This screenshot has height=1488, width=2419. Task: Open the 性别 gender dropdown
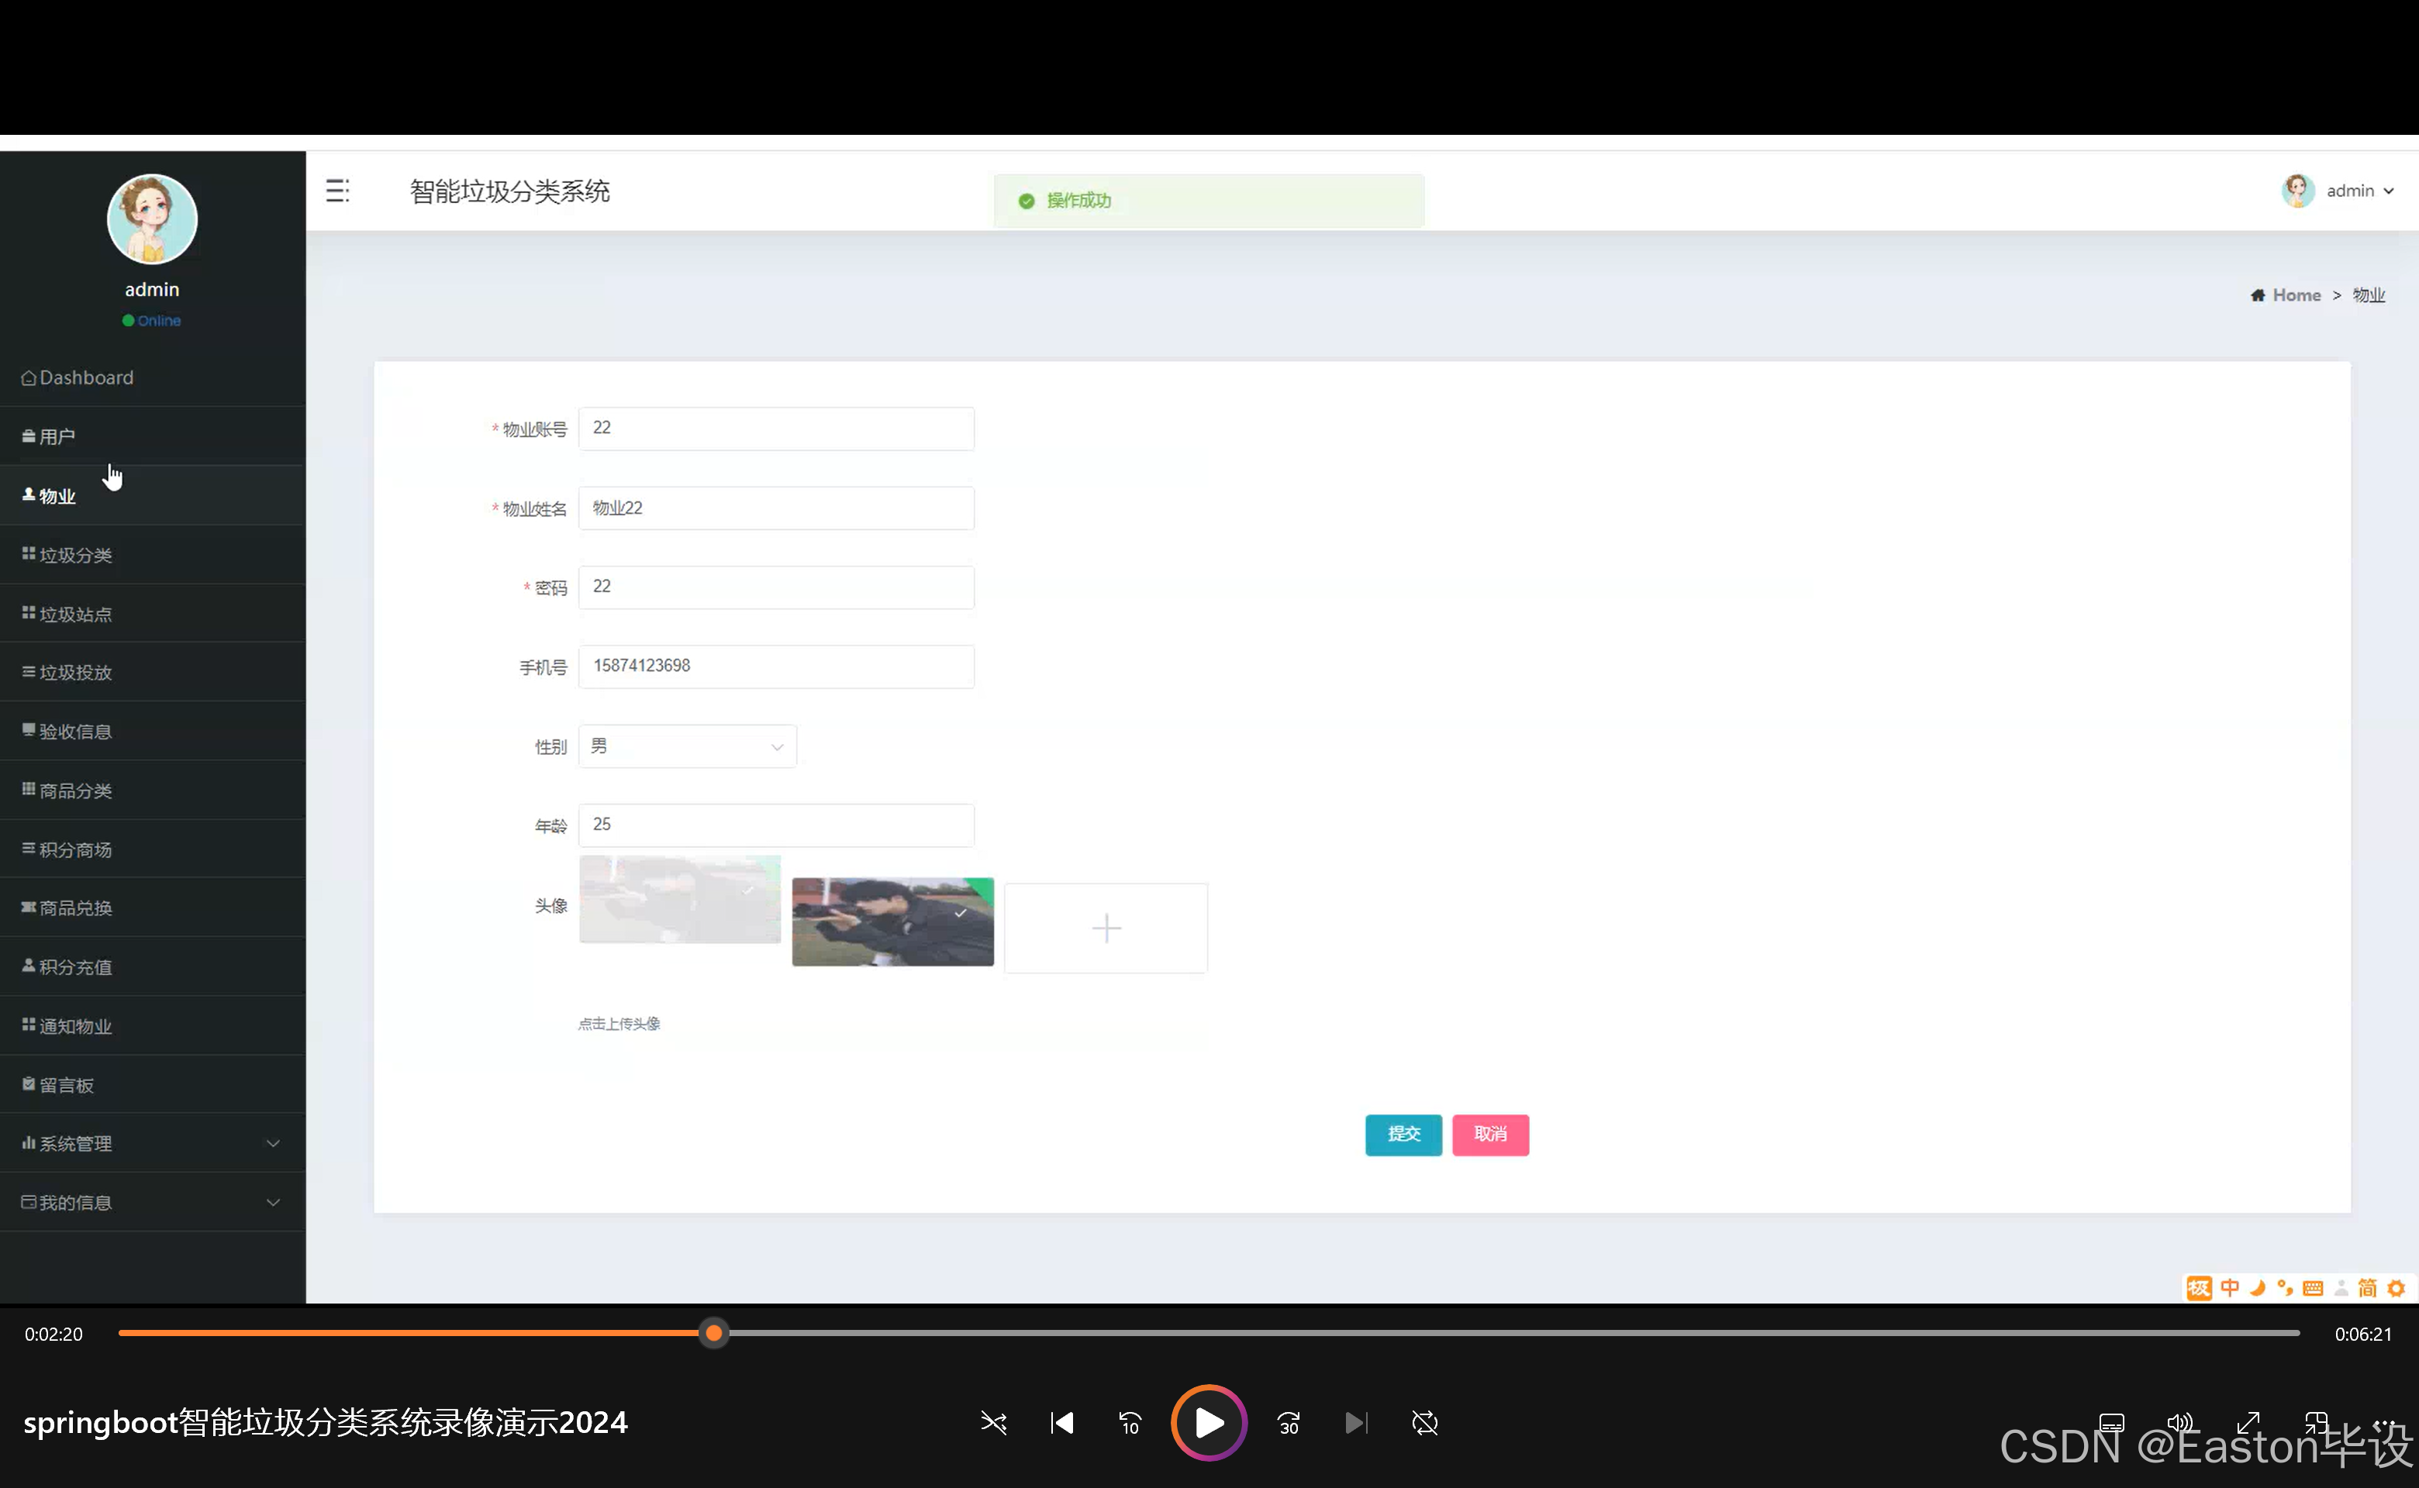687,747
